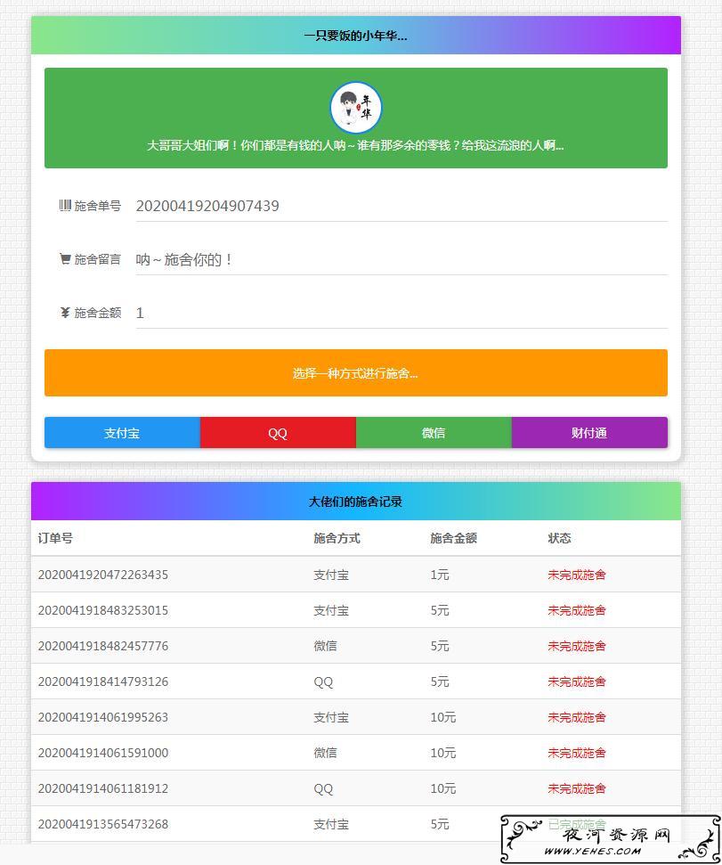Click the green banner begging message text
The height and width of the screenshot is (865, 722).
[355, 145]
